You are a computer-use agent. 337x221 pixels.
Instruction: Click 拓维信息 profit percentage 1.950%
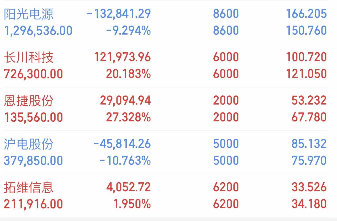[132, 204]
